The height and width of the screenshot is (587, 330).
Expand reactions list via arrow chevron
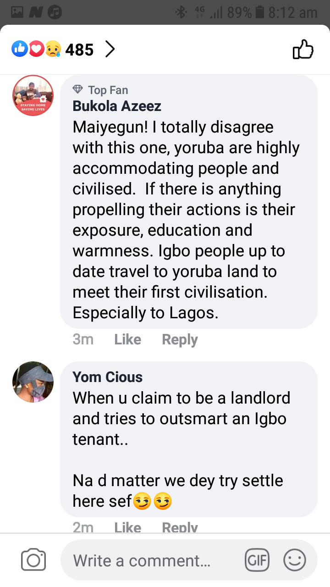[x=110, y=49]
